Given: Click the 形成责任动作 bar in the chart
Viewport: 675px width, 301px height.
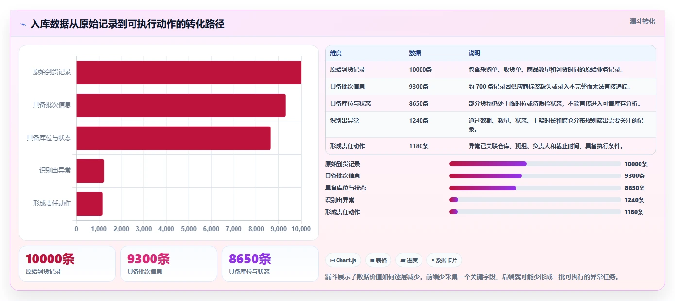Looking at the screenshot, I should coord(89,204).
